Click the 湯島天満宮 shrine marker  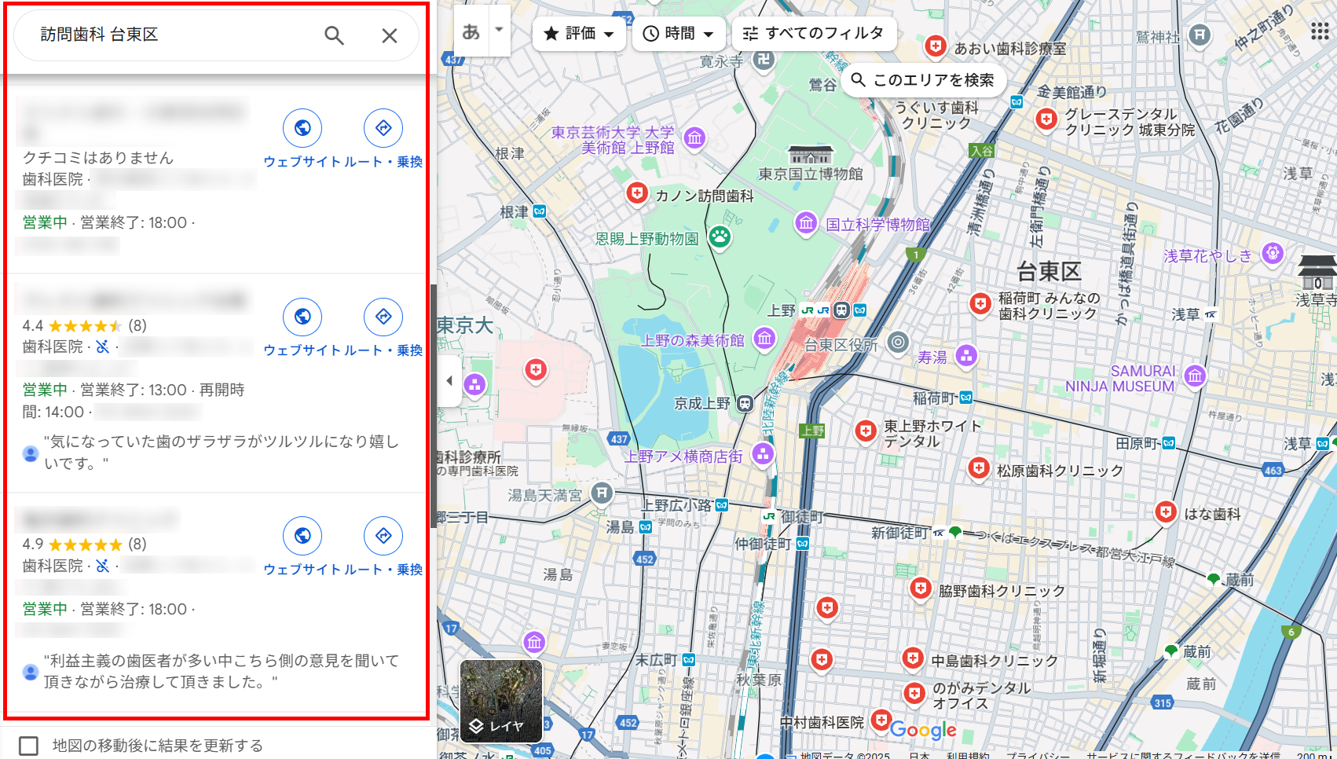point(602,493)
